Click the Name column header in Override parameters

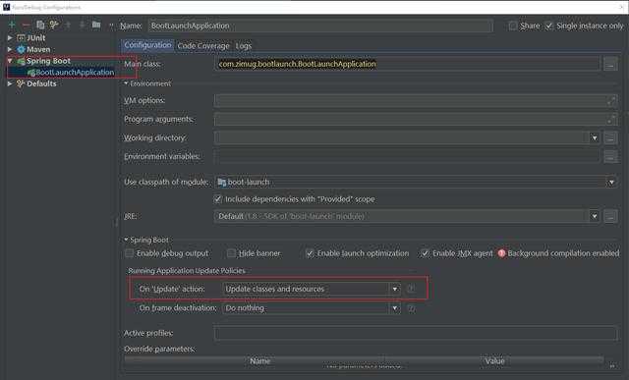[x=259, y=360]
